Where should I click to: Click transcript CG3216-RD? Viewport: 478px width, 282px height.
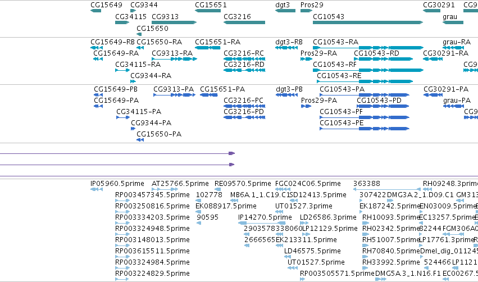point(244,70)
